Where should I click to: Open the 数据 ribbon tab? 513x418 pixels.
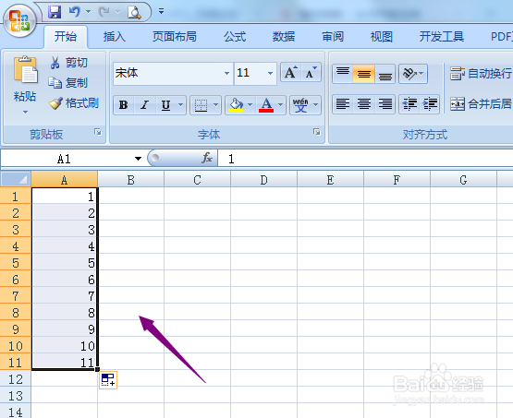[284, 36]
